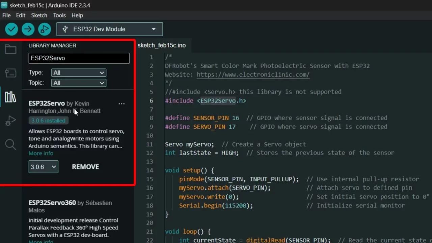Open the 3.0.6 version dropdown
The width and height of the screenshot is (432, 243).
pyautogui.click(x=43, y=167)
